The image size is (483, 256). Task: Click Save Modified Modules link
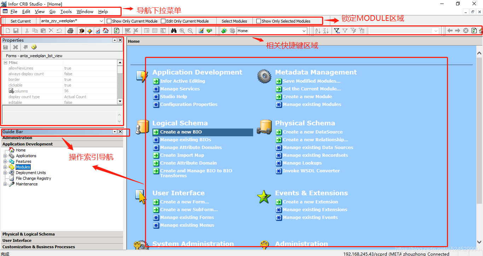point(312,81)
